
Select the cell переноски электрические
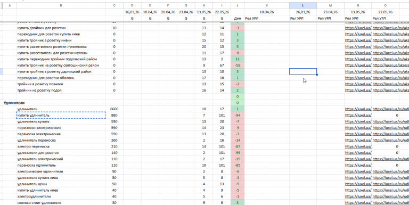tap(61, 128)
